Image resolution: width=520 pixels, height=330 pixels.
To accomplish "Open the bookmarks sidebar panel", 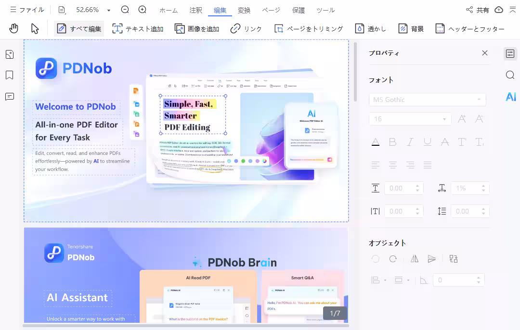I will tap(9, 75).
